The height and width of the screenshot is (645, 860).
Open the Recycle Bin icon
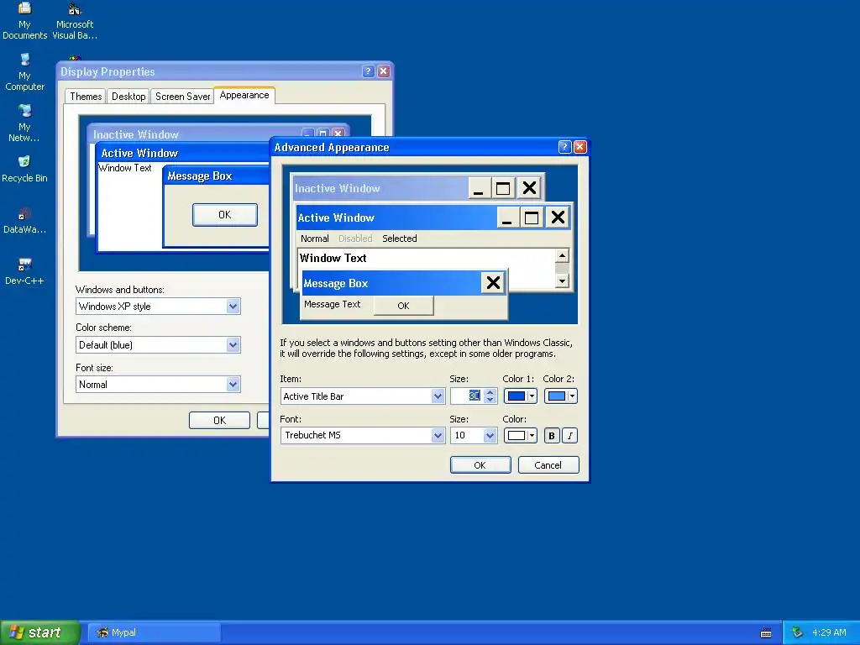24,169
